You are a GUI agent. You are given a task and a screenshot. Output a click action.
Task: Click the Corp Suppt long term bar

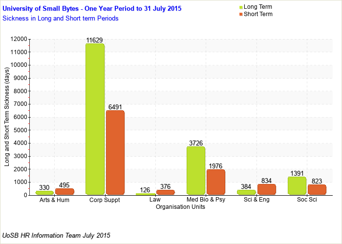95,119
